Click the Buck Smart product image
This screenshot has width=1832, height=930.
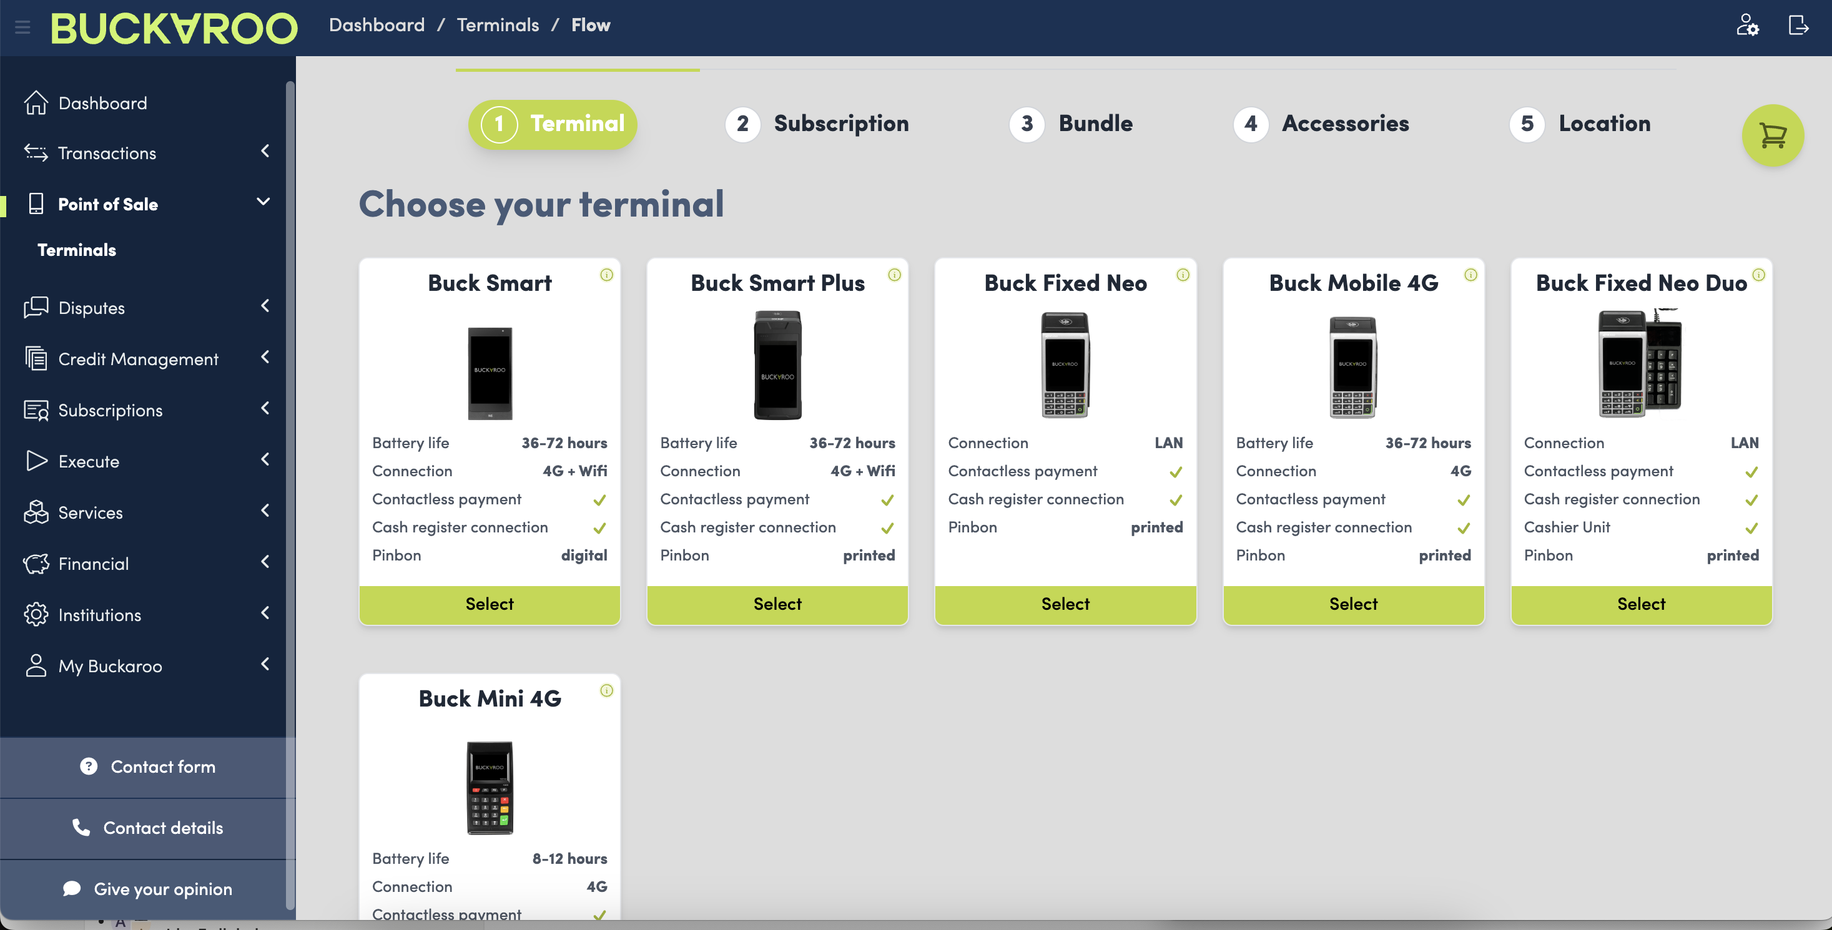point(490,373)
